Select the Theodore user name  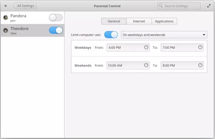[x=19, y=29]
